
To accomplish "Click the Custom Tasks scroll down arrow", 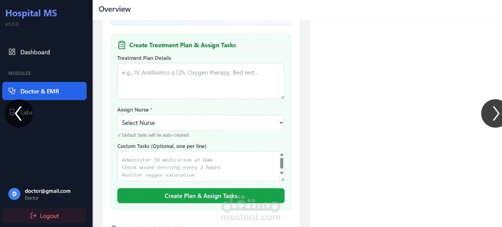I will tap(282, 173).
